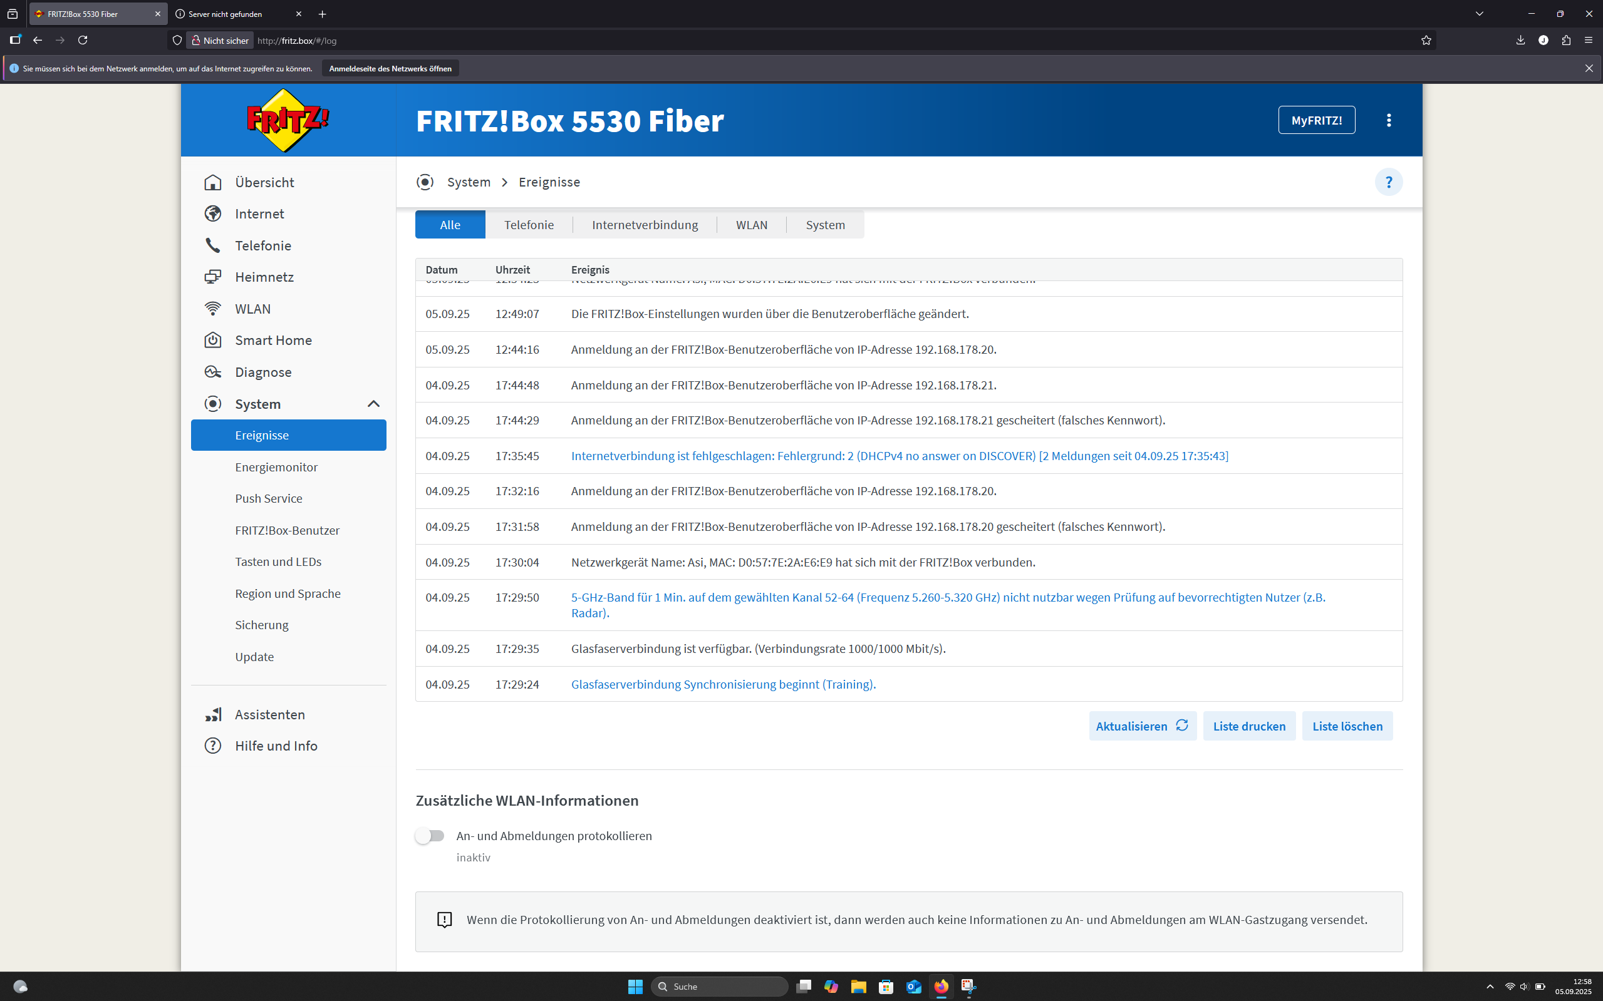Image resolution: width=1603 pixels, height=1001 pixels.
Task: Select Ereignisse in the System submenu
Action: (288, 435)
